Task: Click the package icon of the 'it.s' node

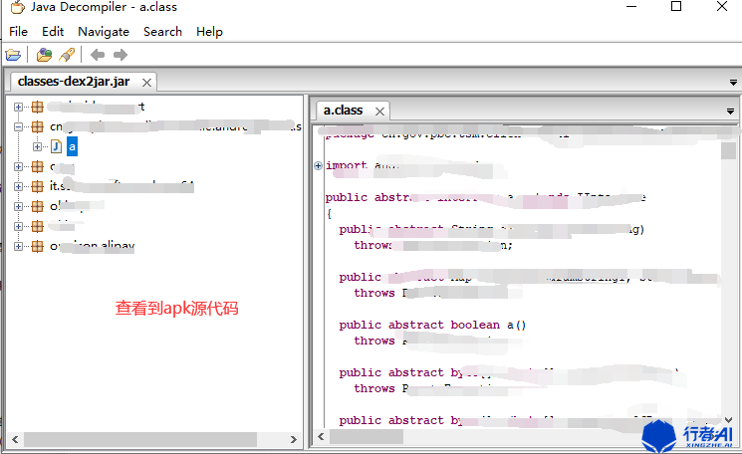Action: tap(38, 186)
